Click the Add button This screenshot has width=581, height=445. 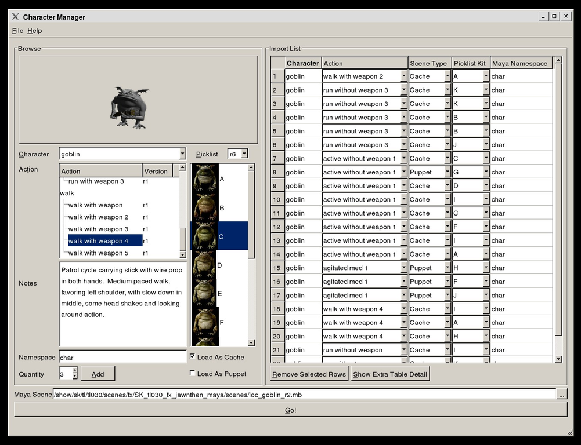click(x=98, y=374)
